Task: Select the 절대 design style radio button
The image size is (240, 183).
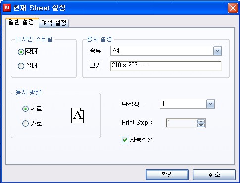Action: click(21, 66)
